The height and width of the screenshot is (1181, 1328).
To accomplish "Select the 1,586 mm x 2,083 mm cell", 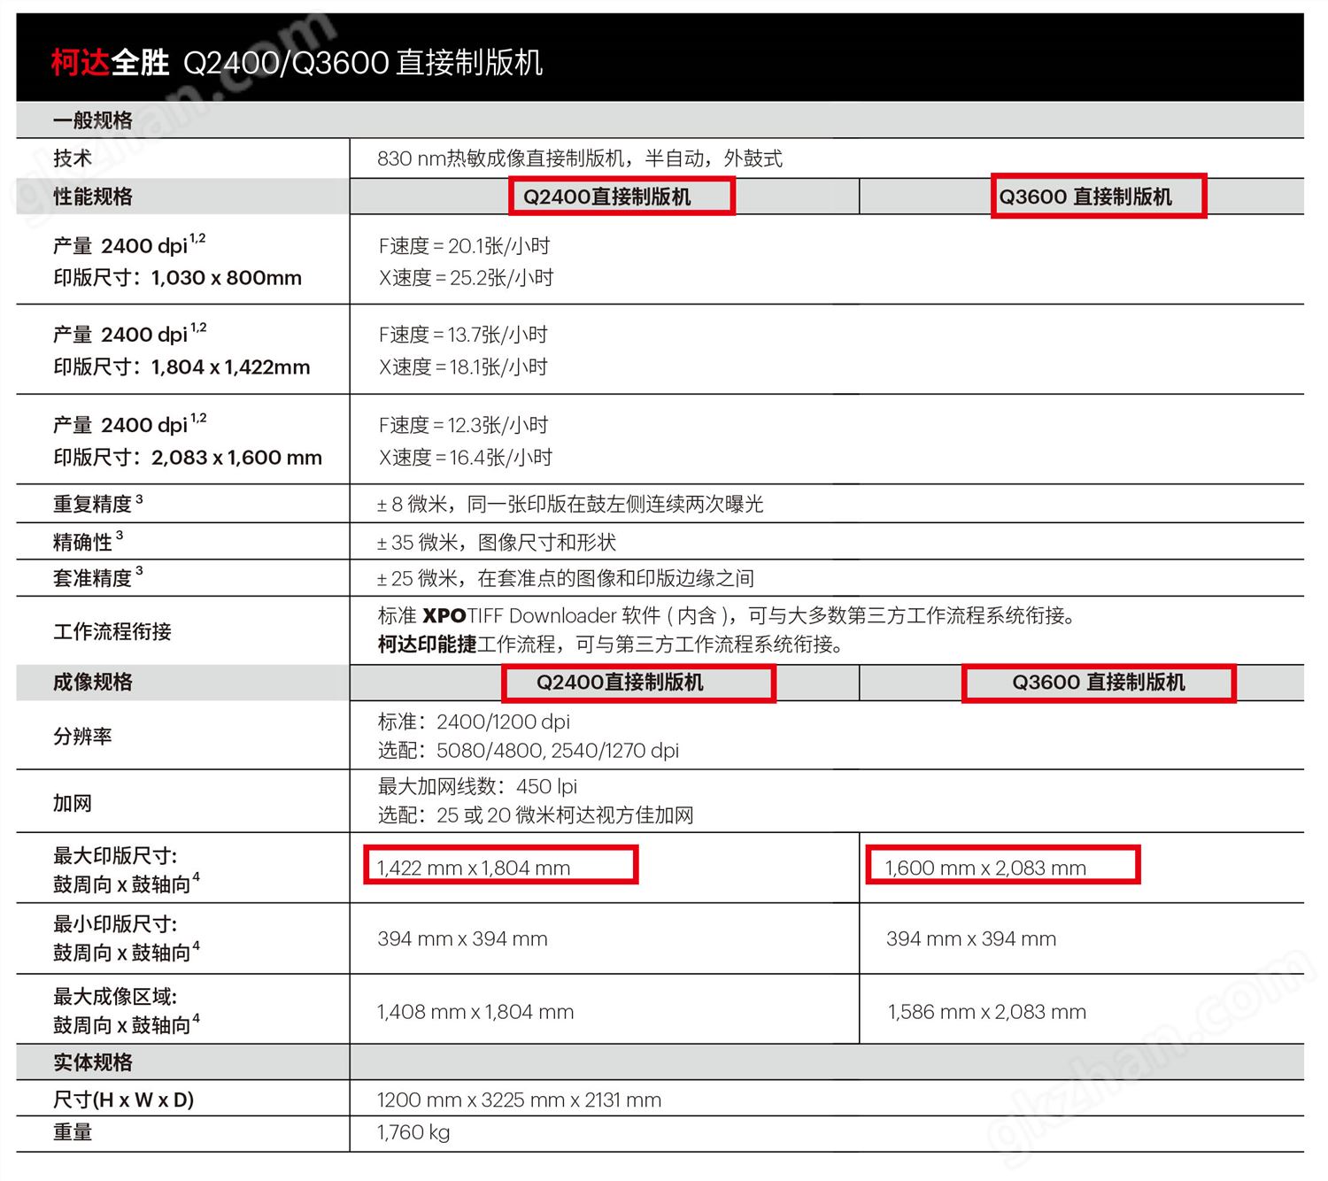I will [x=987, y=1012].
